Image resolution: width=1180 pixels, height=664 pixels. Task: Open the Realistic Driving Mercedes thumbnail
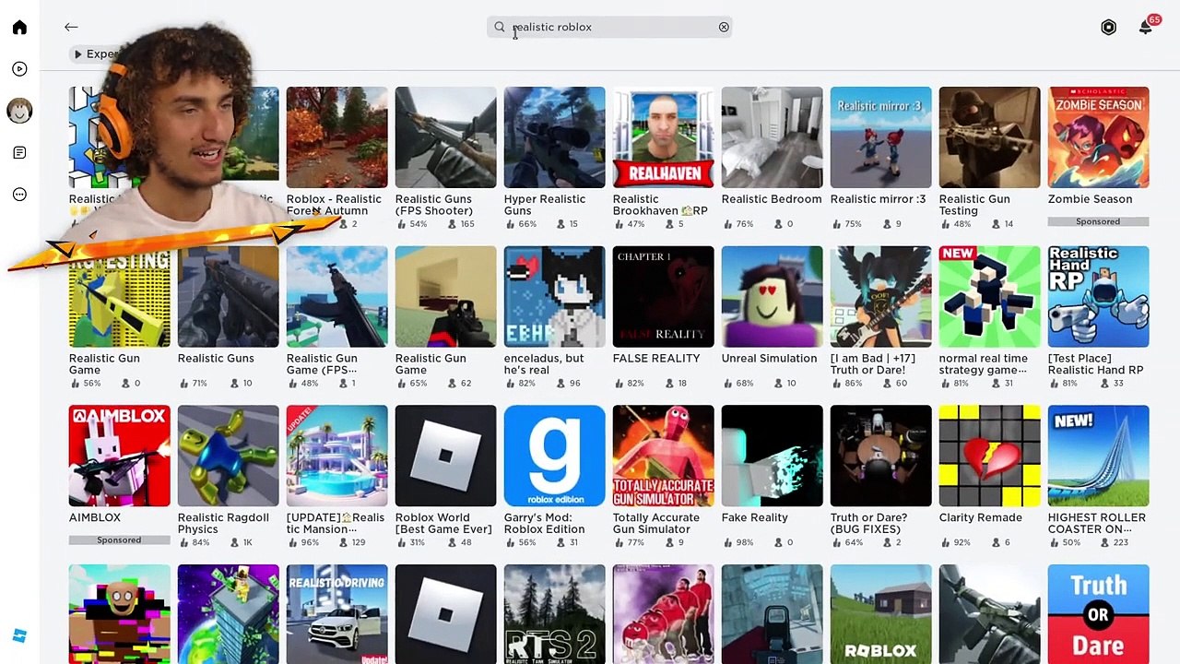coord(336,614)
